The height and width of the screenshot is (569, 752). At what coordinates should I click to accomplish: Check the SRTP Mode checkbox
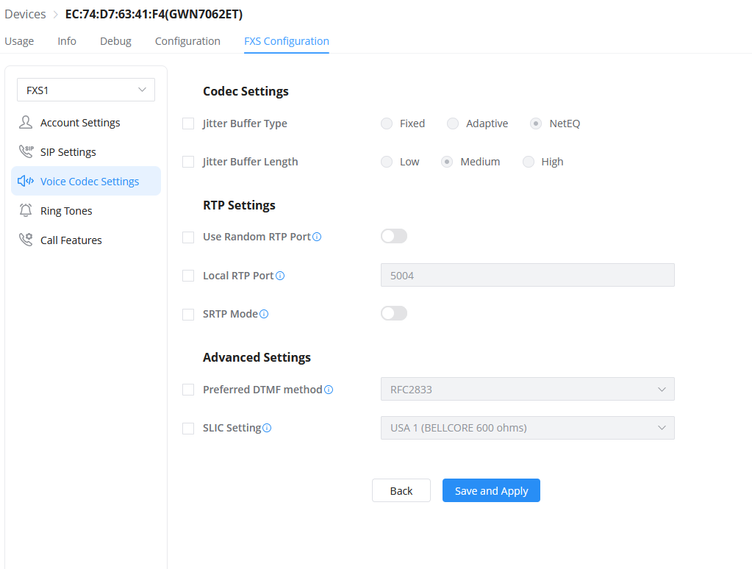click(188, 314)
